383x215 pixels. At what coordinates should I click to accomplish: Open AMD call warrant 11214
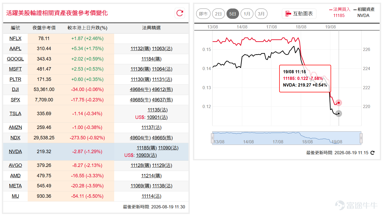pyautogui.click(x=151, y=176)
